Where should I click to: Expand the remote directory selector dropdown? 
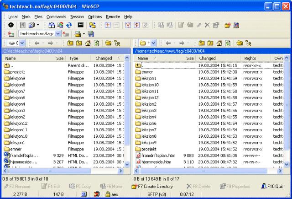tap(153, 43)
